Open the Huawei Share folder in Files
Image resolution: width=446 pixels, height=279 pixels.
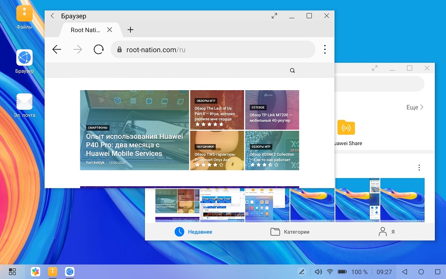[346, 133]
